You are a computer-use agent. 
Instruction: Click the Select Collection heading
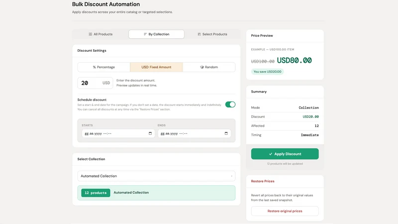coord(91,159)
